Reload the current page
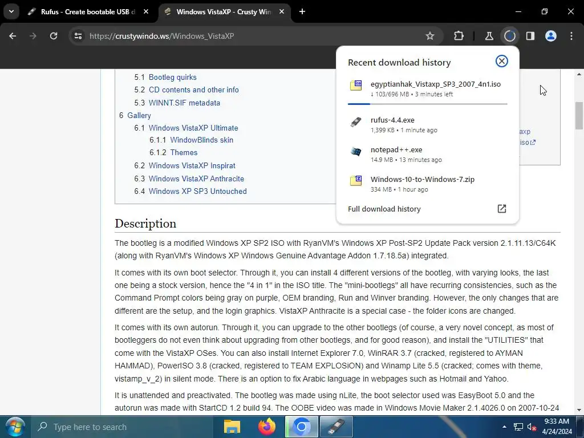Viewport: 584px width, 438px height. tap(54, 36)
